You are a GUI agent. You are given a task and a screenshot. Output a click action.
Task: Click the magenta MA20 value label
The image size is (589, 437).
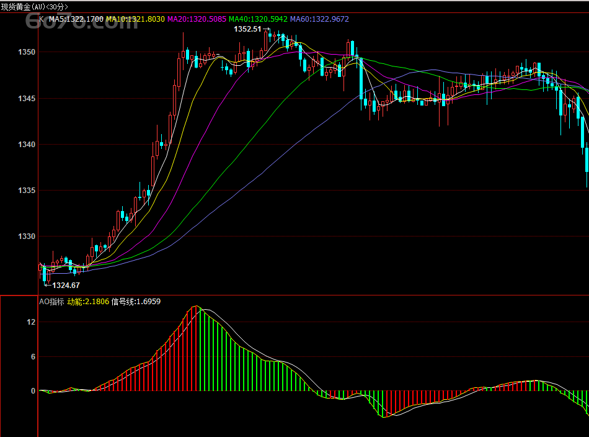coord(197,19)
